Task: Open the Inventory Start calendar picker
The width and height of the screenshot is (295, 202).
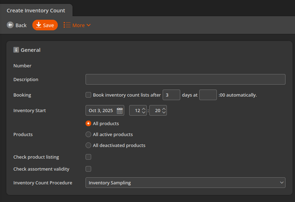Action: click(120, 111)
